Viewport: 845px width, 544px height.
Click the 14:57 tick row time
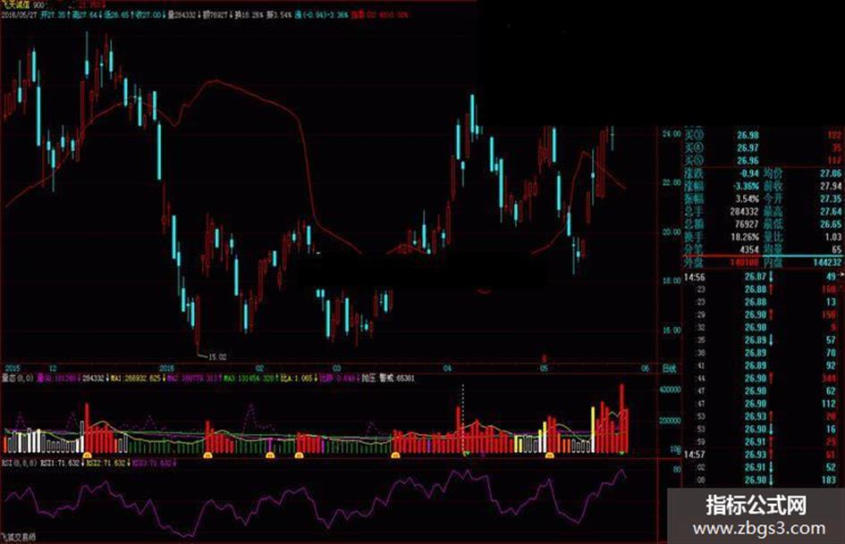695,455
